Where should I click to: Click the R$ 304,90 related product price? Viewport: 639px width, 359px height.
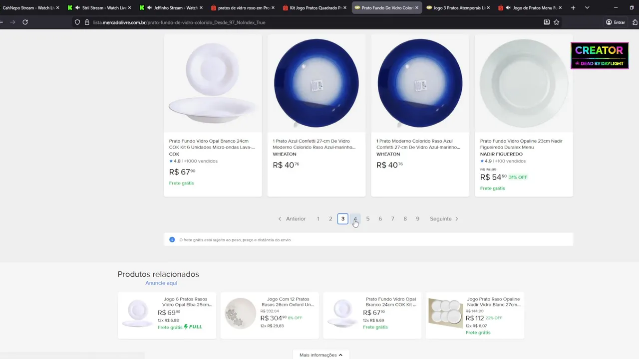pos(273,318)
